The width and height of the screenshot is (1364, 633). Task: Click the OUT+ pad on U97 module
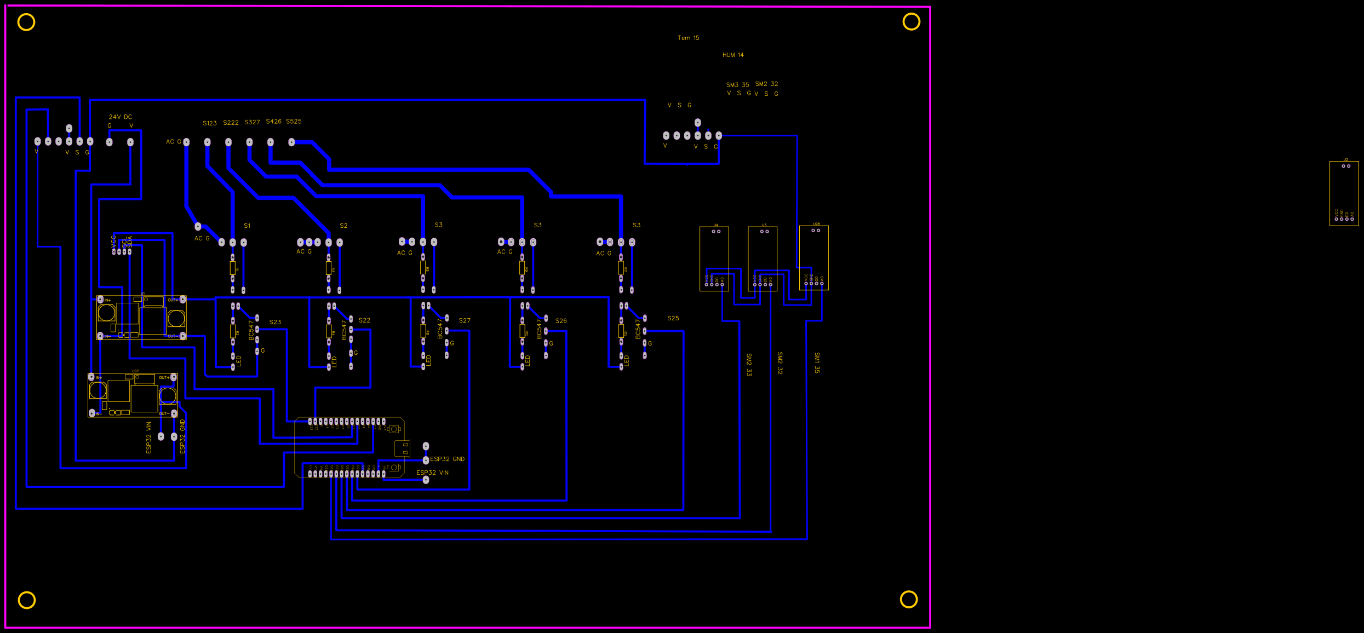pos(174,377)
